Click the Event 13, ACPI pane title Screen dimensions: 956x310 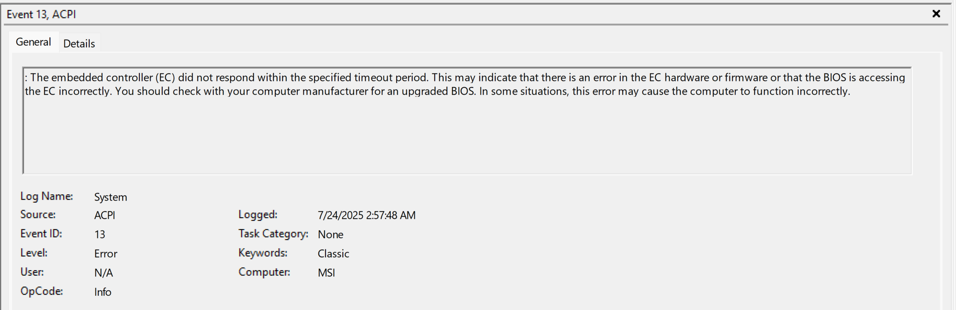coord(41,14)
